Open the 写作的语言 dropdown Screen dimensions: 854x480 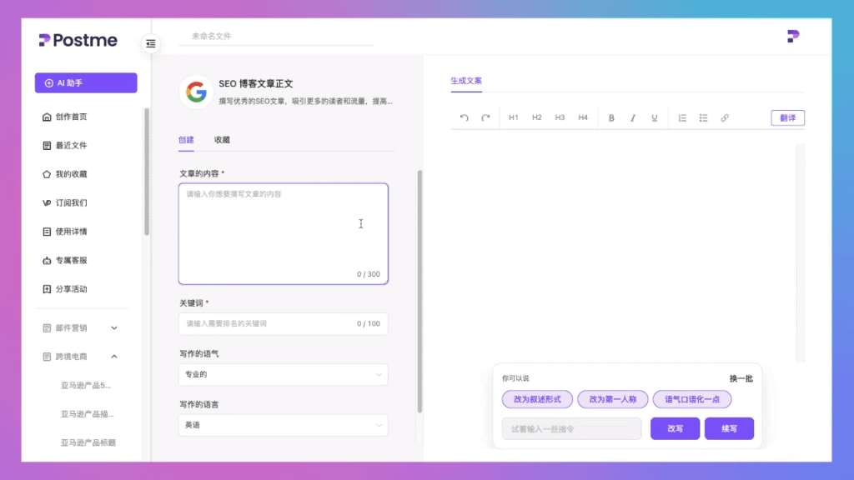(283, 425)
